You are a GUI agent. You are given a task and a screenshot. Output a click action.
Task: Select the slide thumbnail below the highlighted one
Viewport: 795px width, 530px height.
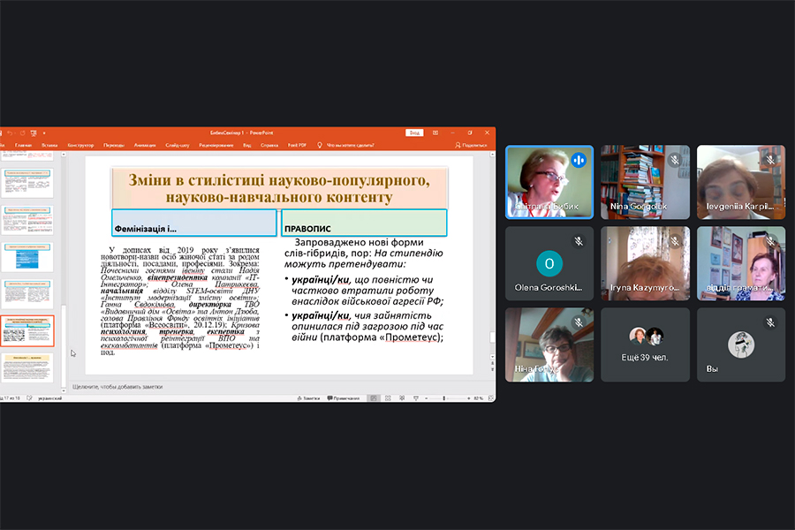tap(27, 367)
